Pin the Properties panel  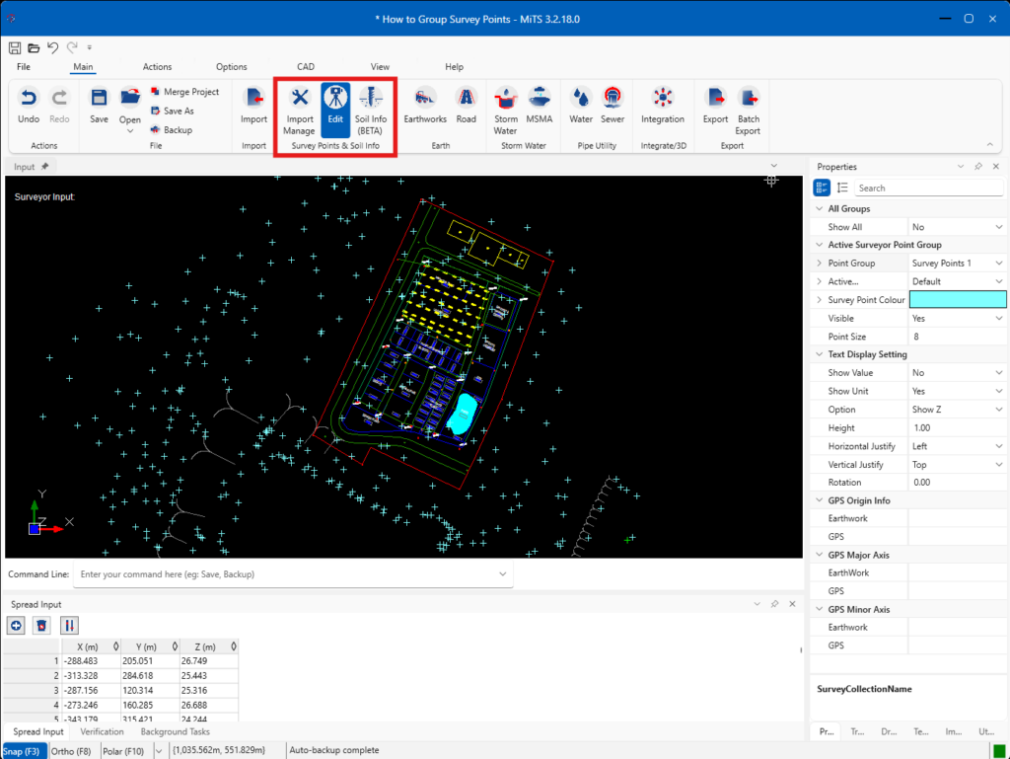977,166
